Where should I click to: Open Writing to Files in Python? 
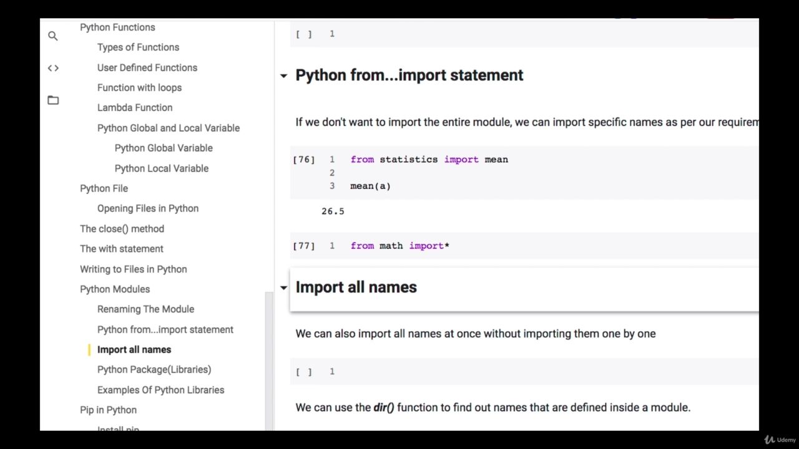133,269
